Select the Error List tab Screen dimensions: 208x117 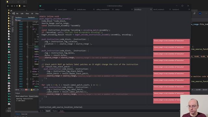[24, 114]
